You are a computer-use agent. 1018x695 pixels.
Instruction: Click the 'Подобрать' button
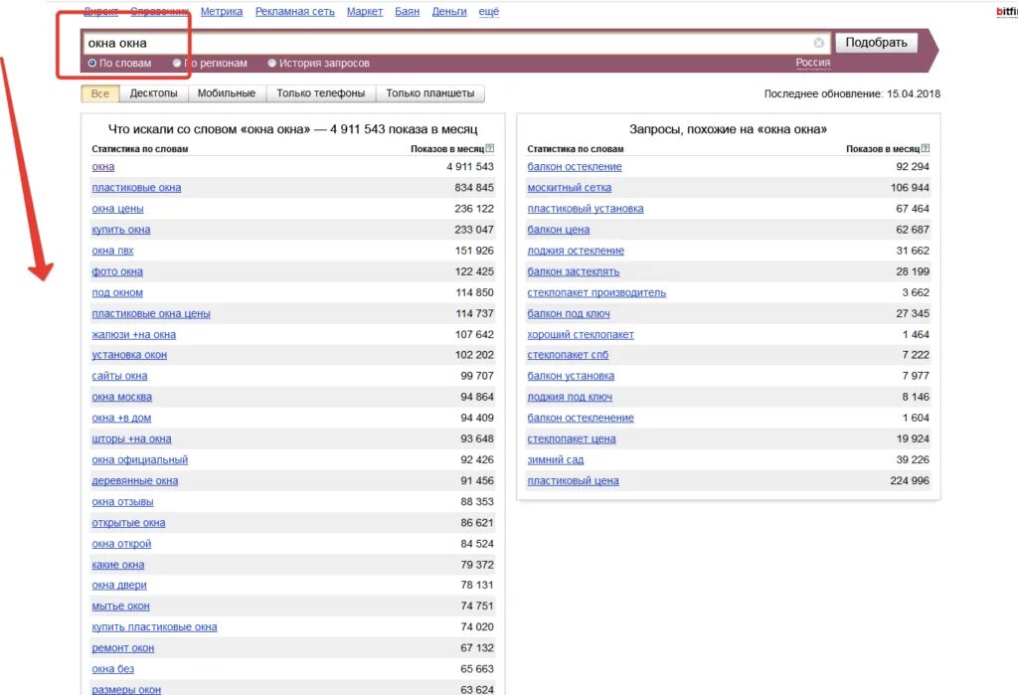[876, 43]
